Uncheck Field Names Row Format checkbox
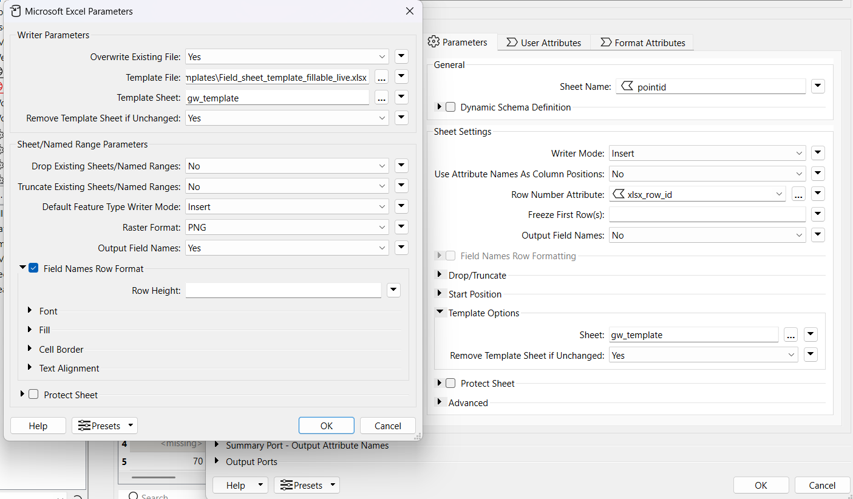Viewport: 853px width, 499px height. (x=33, y=268)
